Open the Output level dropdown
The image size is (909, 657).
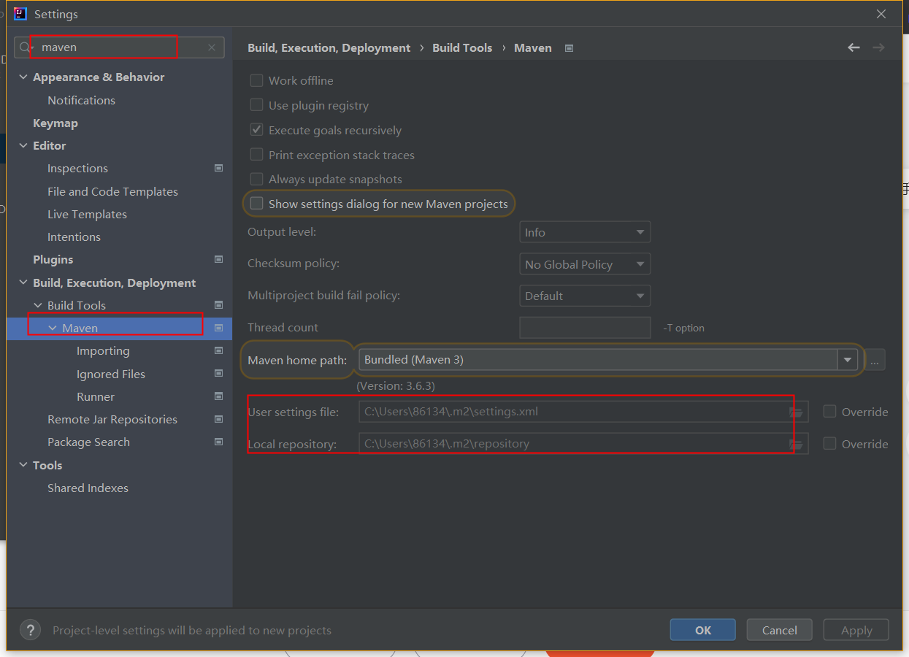click(585, 232)
